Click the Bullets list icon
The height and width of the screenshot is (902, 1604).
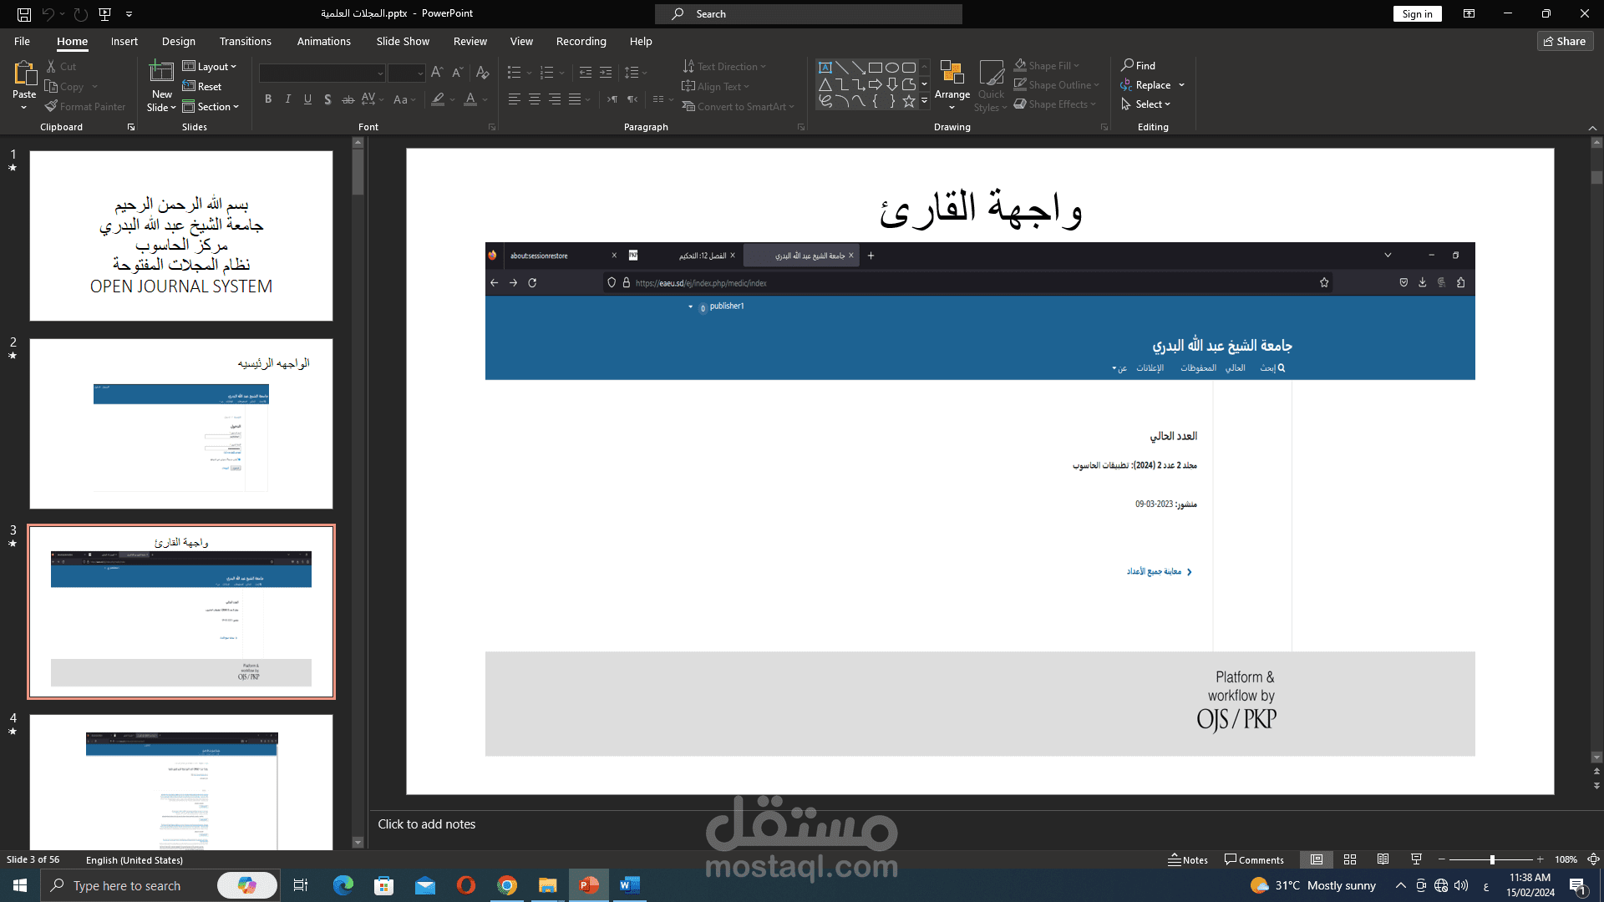tap(515, 73)
